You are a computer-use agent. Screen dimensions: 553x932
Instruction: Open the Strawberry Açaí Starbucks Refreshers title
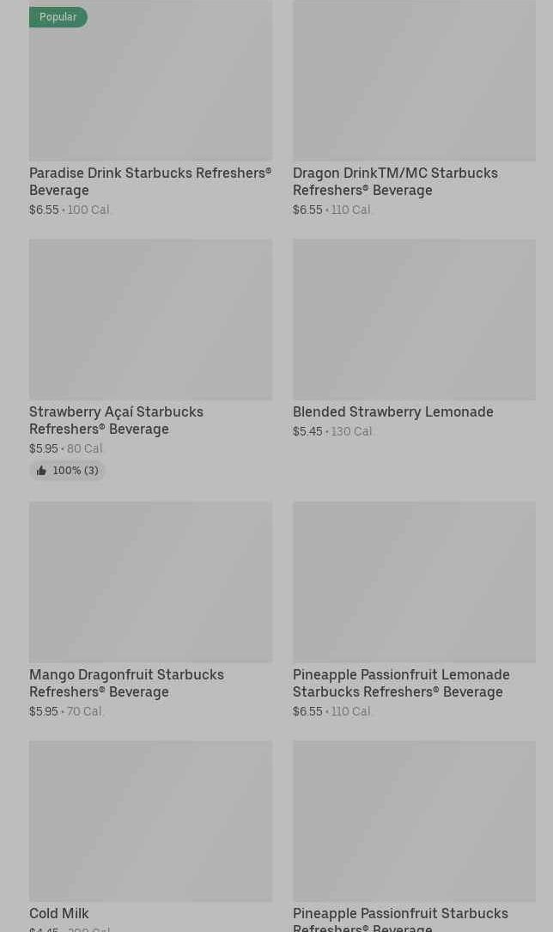[x=117, y=420]
